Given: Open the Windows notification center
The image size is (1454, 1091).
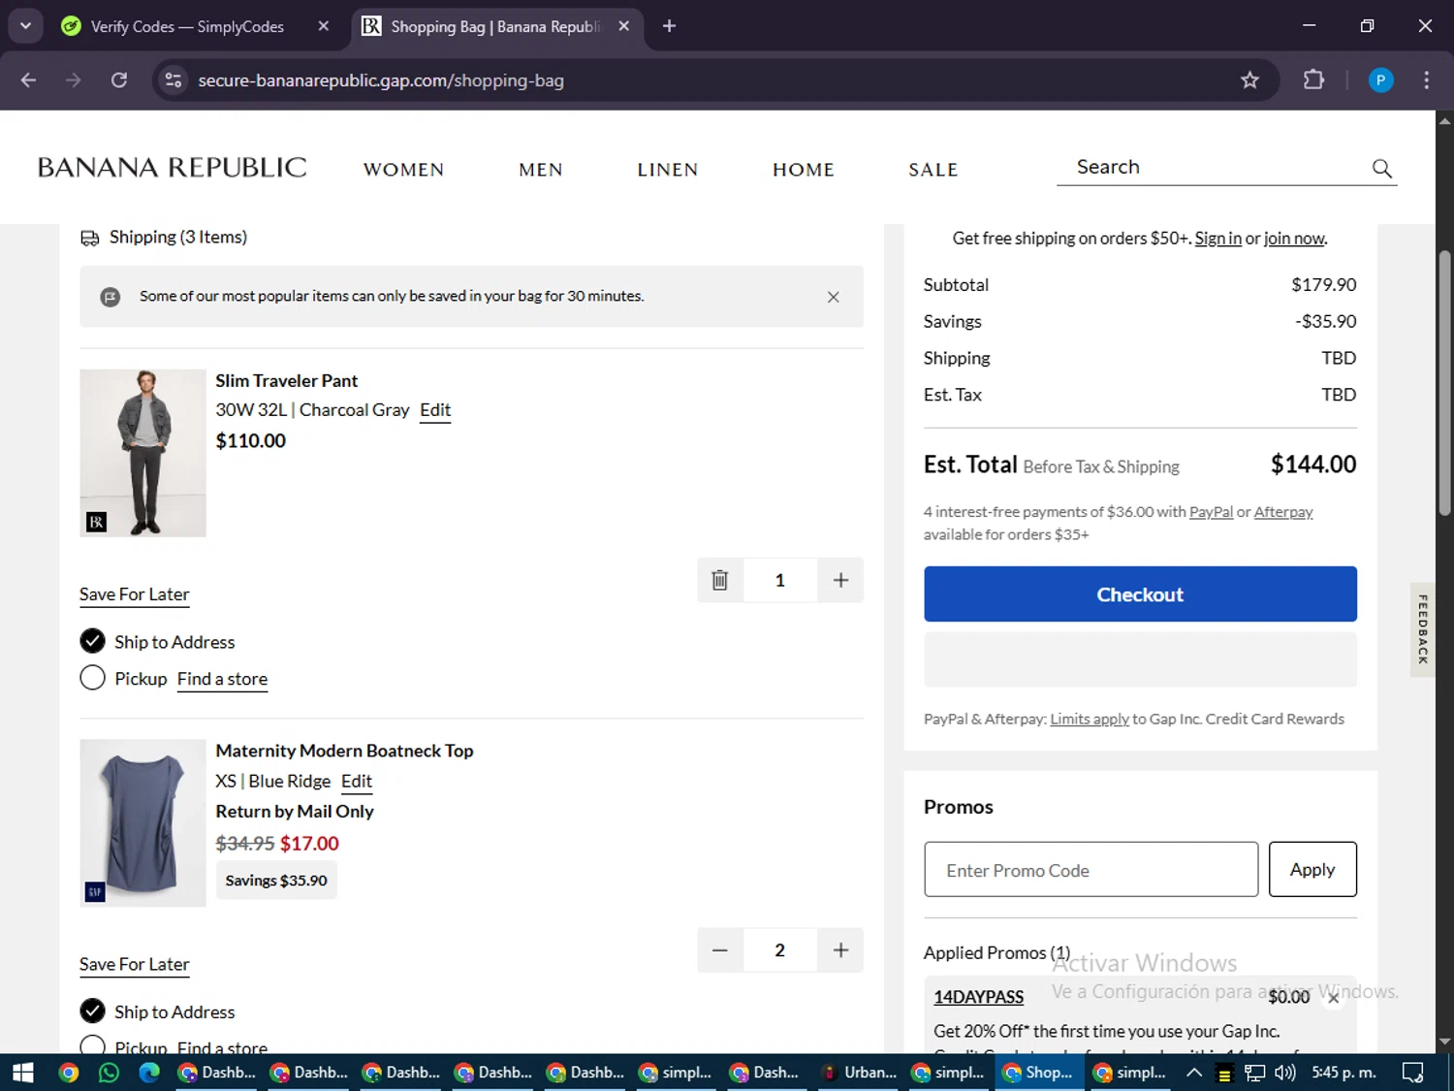Looking at the screenshot, I should point(1413,1073).
